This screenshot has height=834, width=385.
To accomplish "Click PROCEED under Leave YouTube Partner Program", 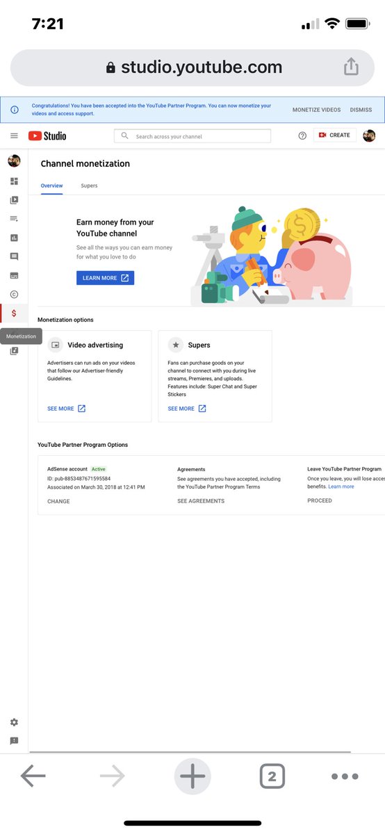I will [x=320, y=500].
